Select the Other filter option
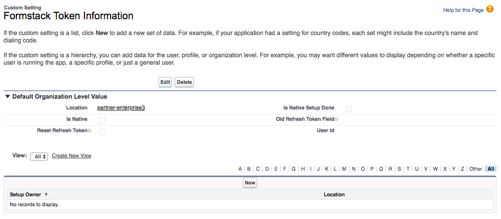Screen dimensions: 501x219 (475, 169)
